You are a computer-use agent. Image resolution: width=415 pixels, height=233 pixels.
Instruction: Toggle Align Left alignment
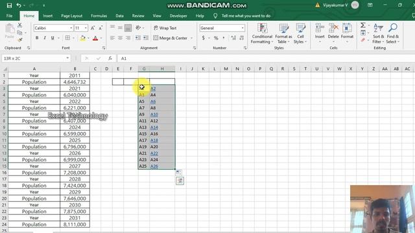(x=112, y=38)
